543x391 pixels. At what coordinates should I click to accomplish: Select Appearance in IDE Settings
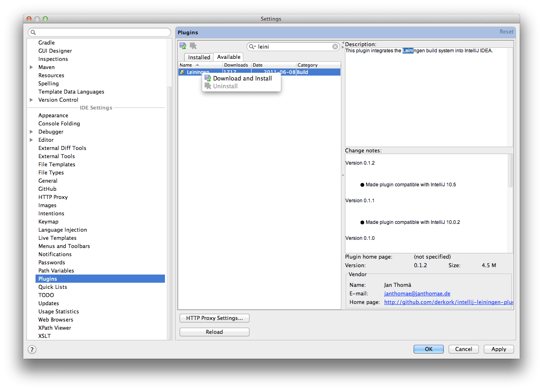pos(53,115)
